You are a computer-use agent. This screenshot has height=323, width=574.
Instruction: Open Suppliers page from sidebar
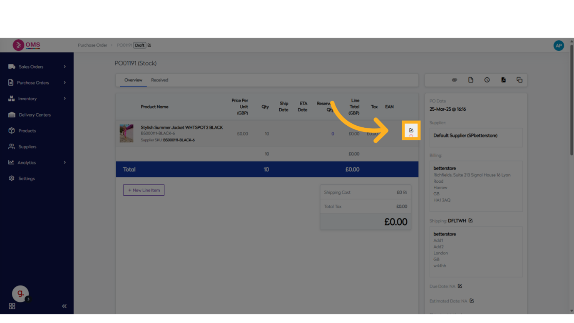(x=27, y=147)
